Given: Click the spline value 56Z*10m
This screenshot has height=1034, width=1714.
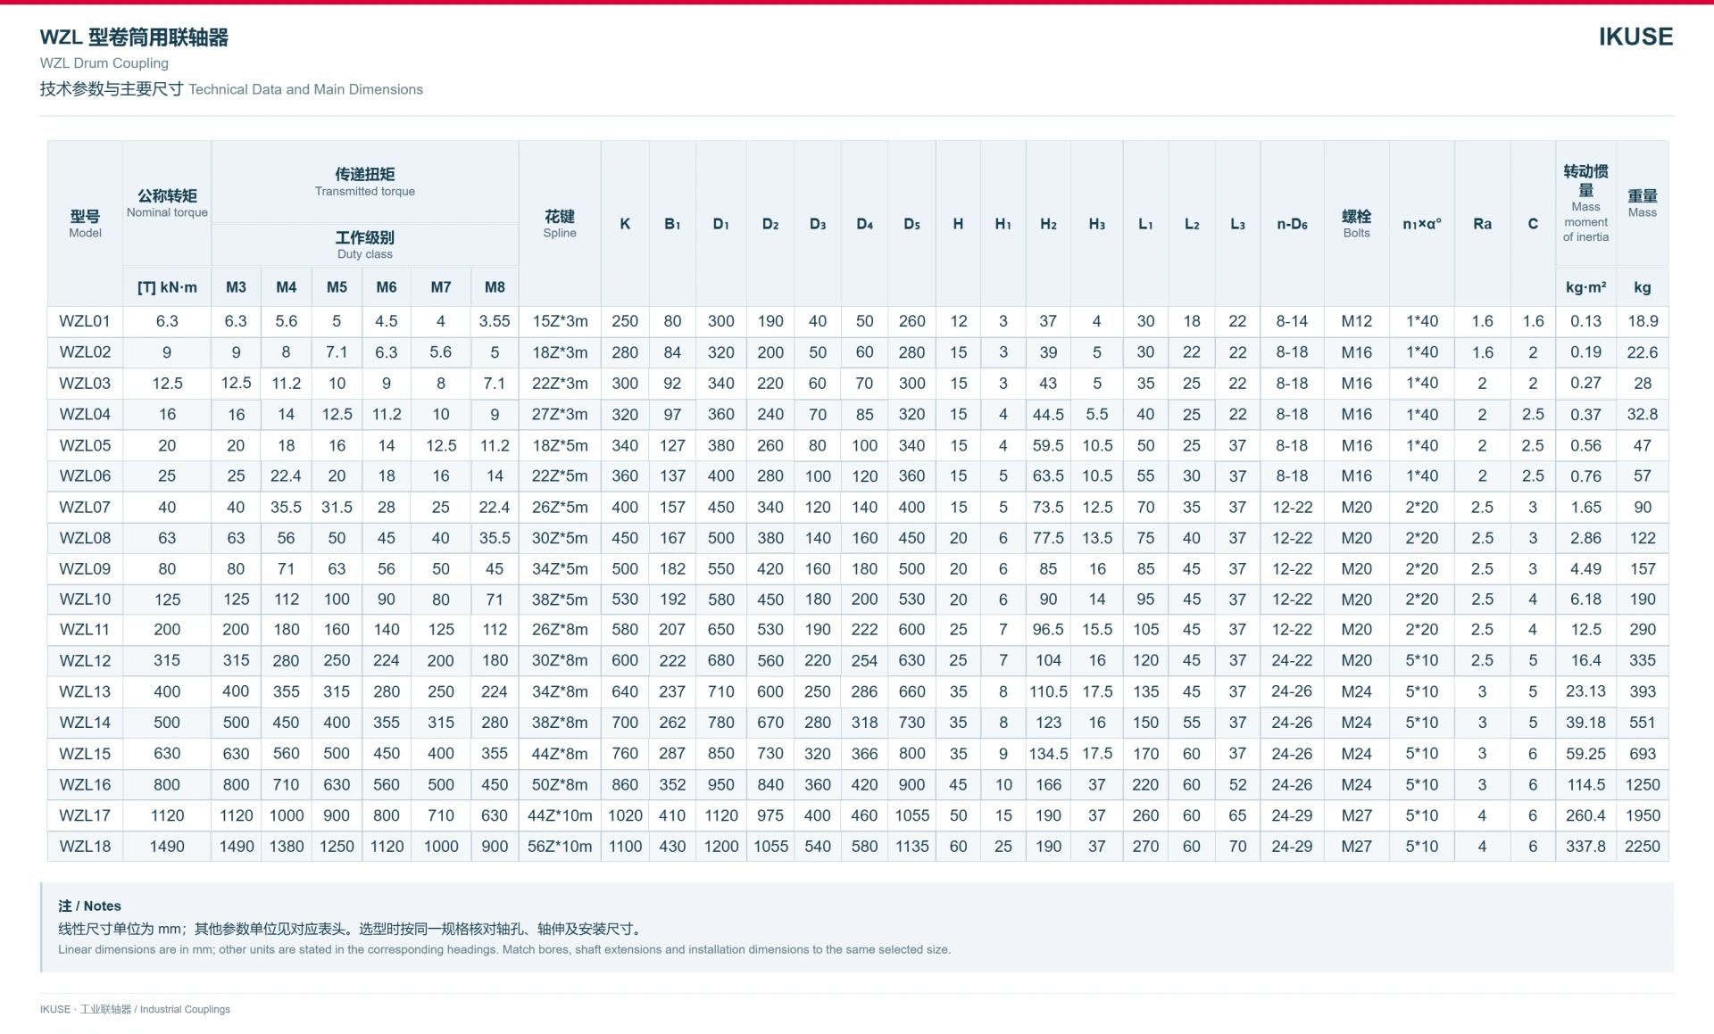Looking at the screenshot, I should 560,846.
